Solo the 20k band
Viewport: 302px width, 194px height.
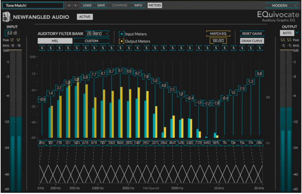point(259,48)
